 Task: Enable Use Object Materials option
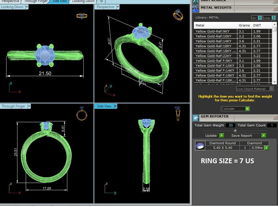(271, 89)
